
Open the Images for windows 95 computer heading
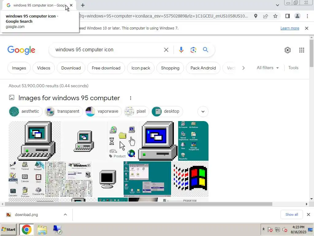(69, 98)
